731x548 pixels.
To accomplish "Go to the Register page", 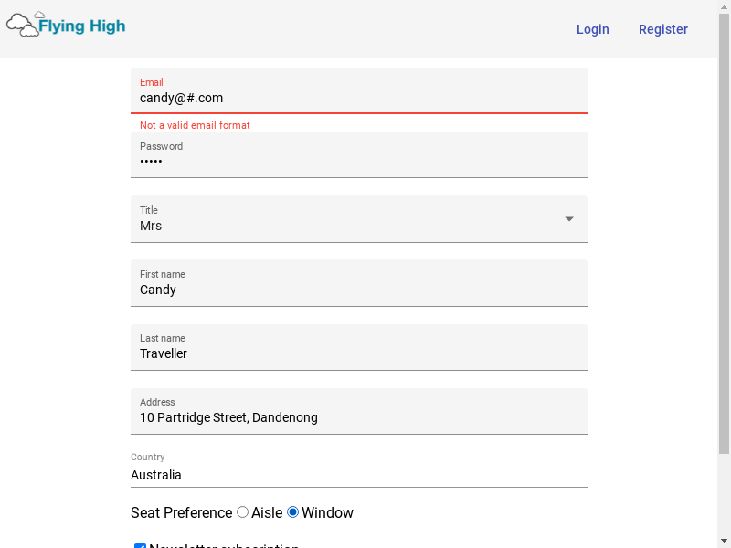I will (x=662, y=29).
